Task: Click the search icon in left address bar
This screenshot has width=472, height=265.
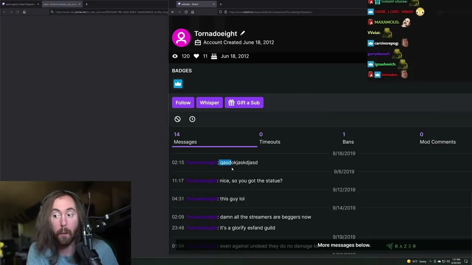Action: [x=53, y=12]
